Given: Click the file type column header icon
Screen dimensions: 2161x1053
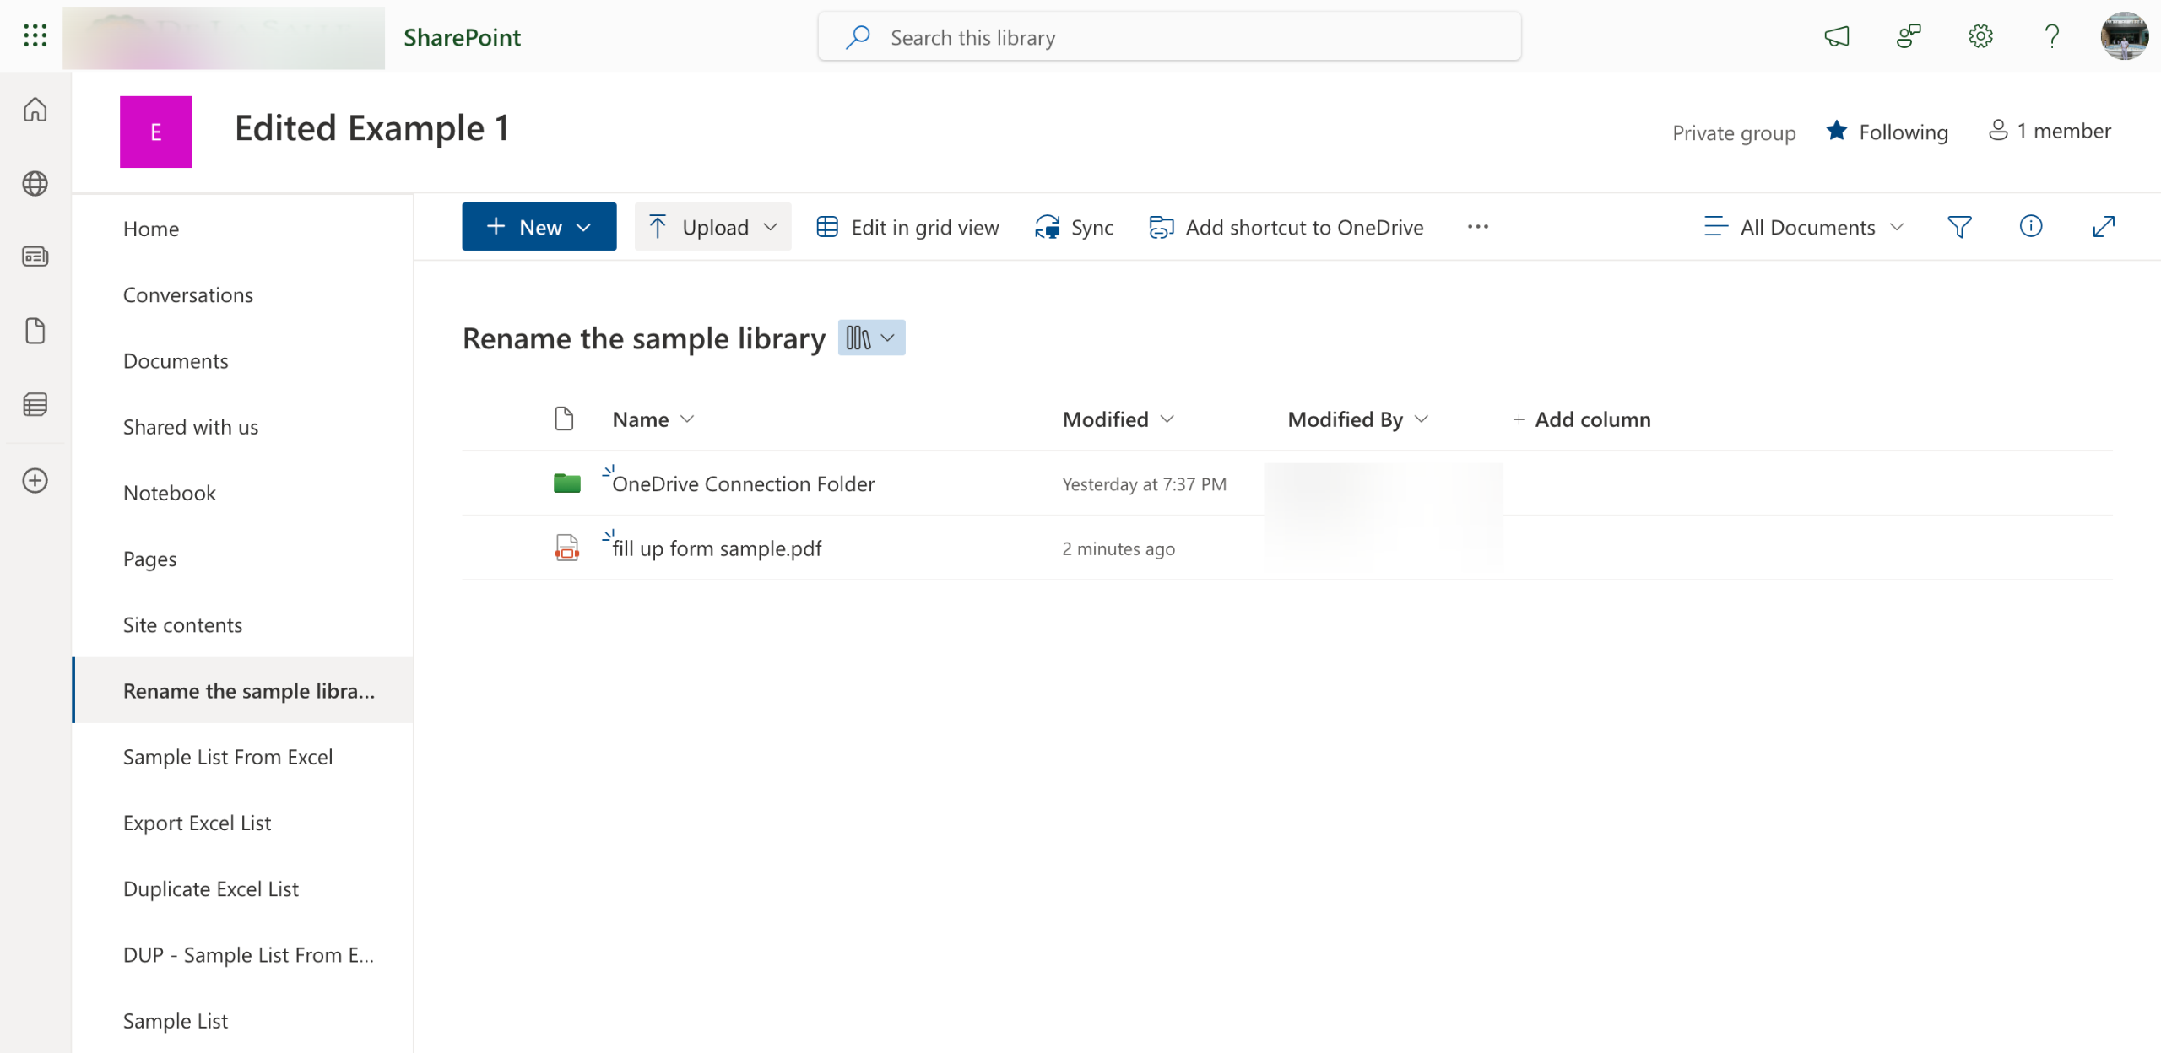Looking at the screenshot, I should pos(564,419).
